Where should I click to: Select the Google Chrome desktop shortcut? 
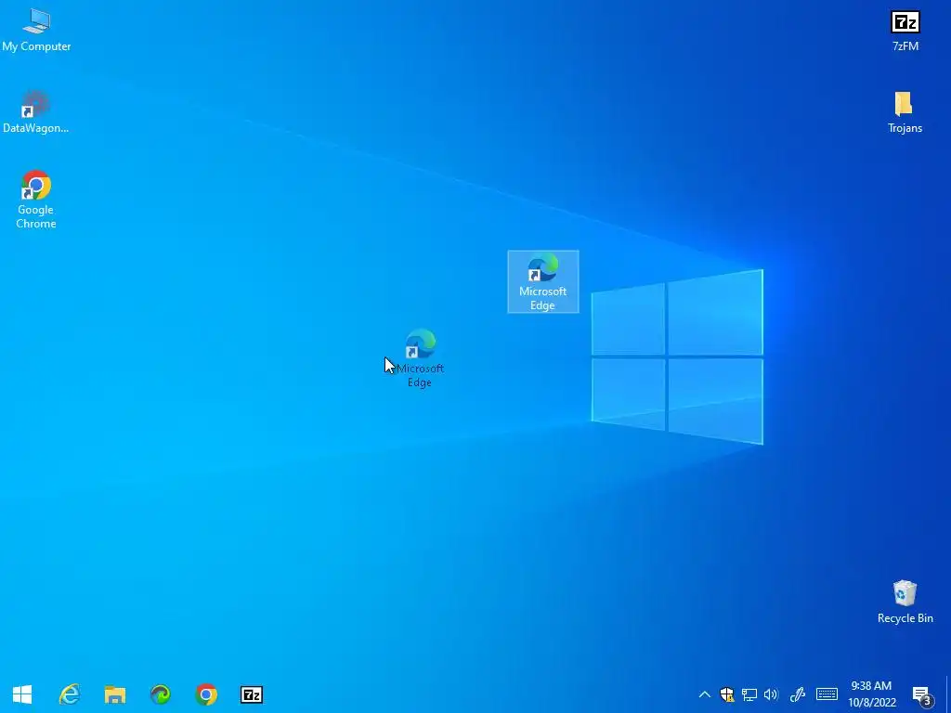[x=36, y=200]
